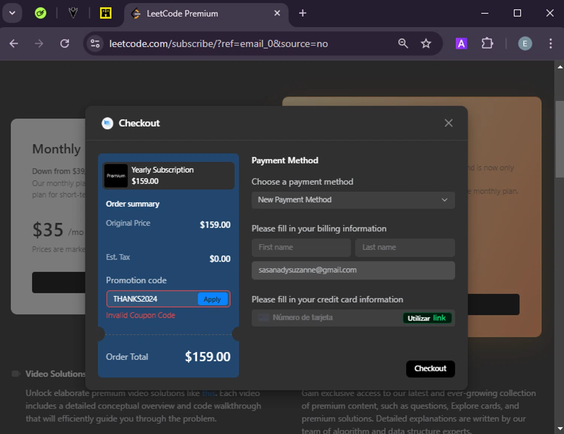Click the page scrollbar up arrow

560,67
